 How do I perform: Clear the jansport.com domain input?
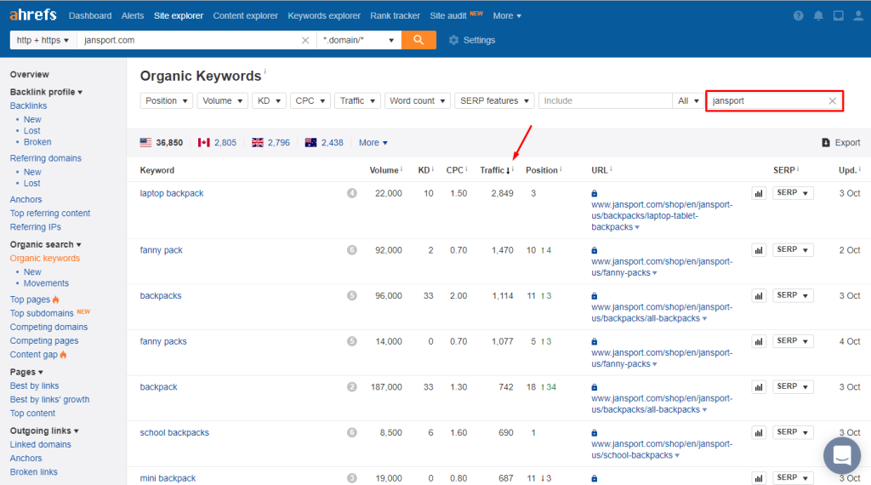point(305,40)
